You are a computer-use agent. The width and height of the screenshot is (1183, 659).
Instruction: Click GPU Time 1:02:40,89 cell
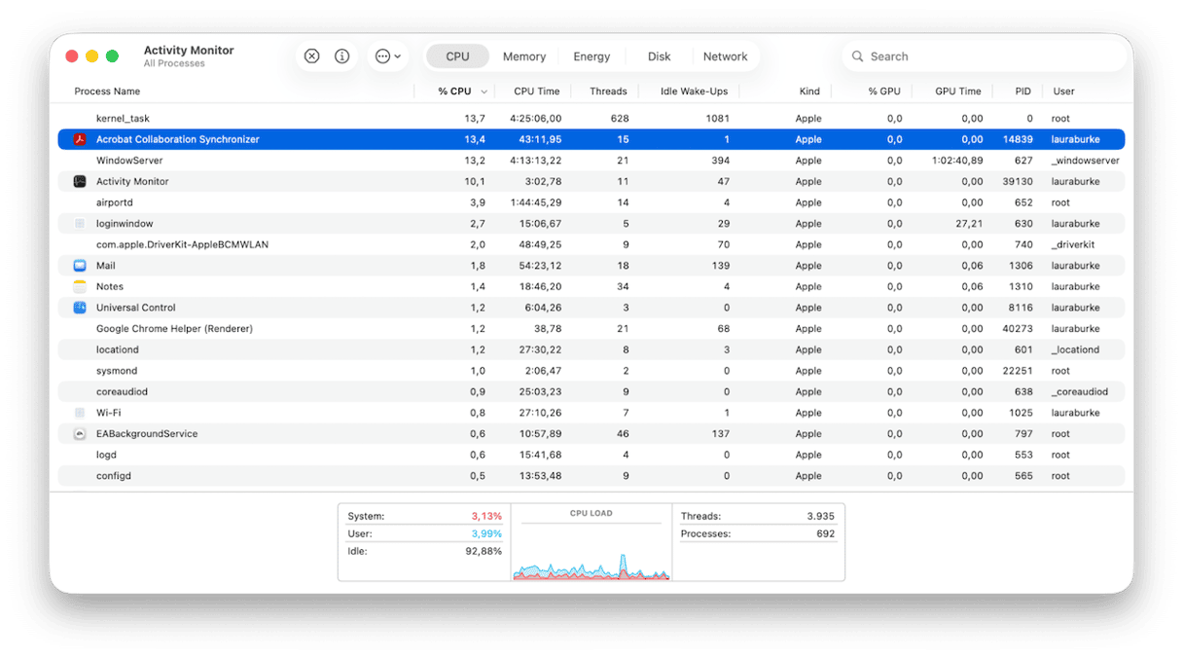click(955, 161)
